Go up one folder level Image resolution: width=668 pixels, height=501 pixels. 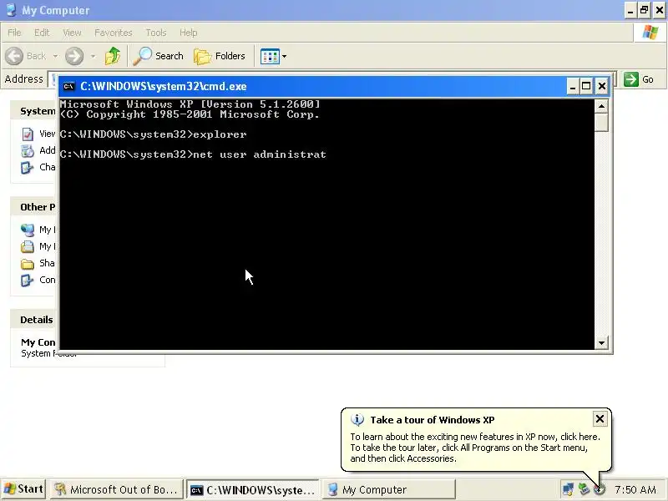coord(113,56)
